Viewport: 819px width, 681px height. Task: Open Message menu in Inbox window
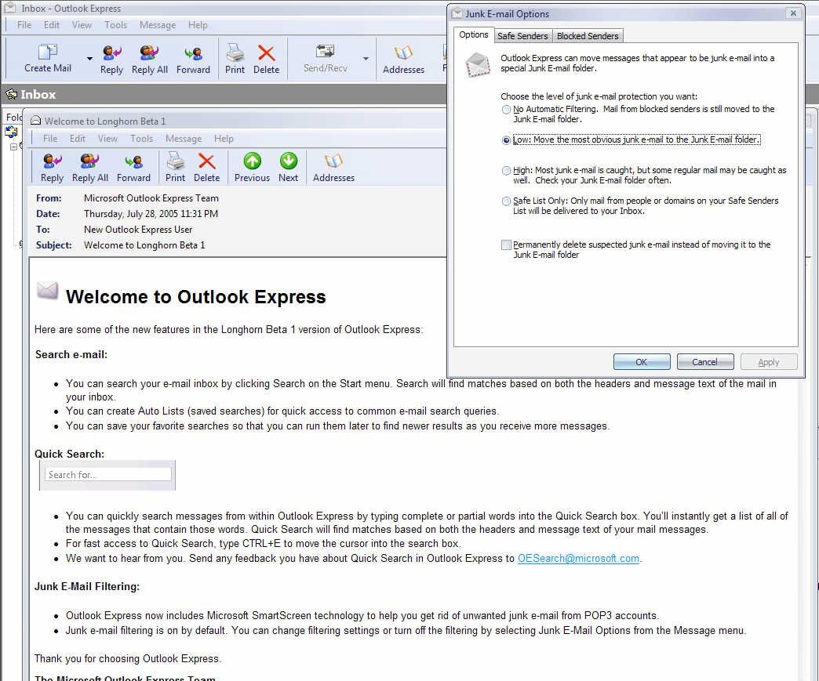157,24
